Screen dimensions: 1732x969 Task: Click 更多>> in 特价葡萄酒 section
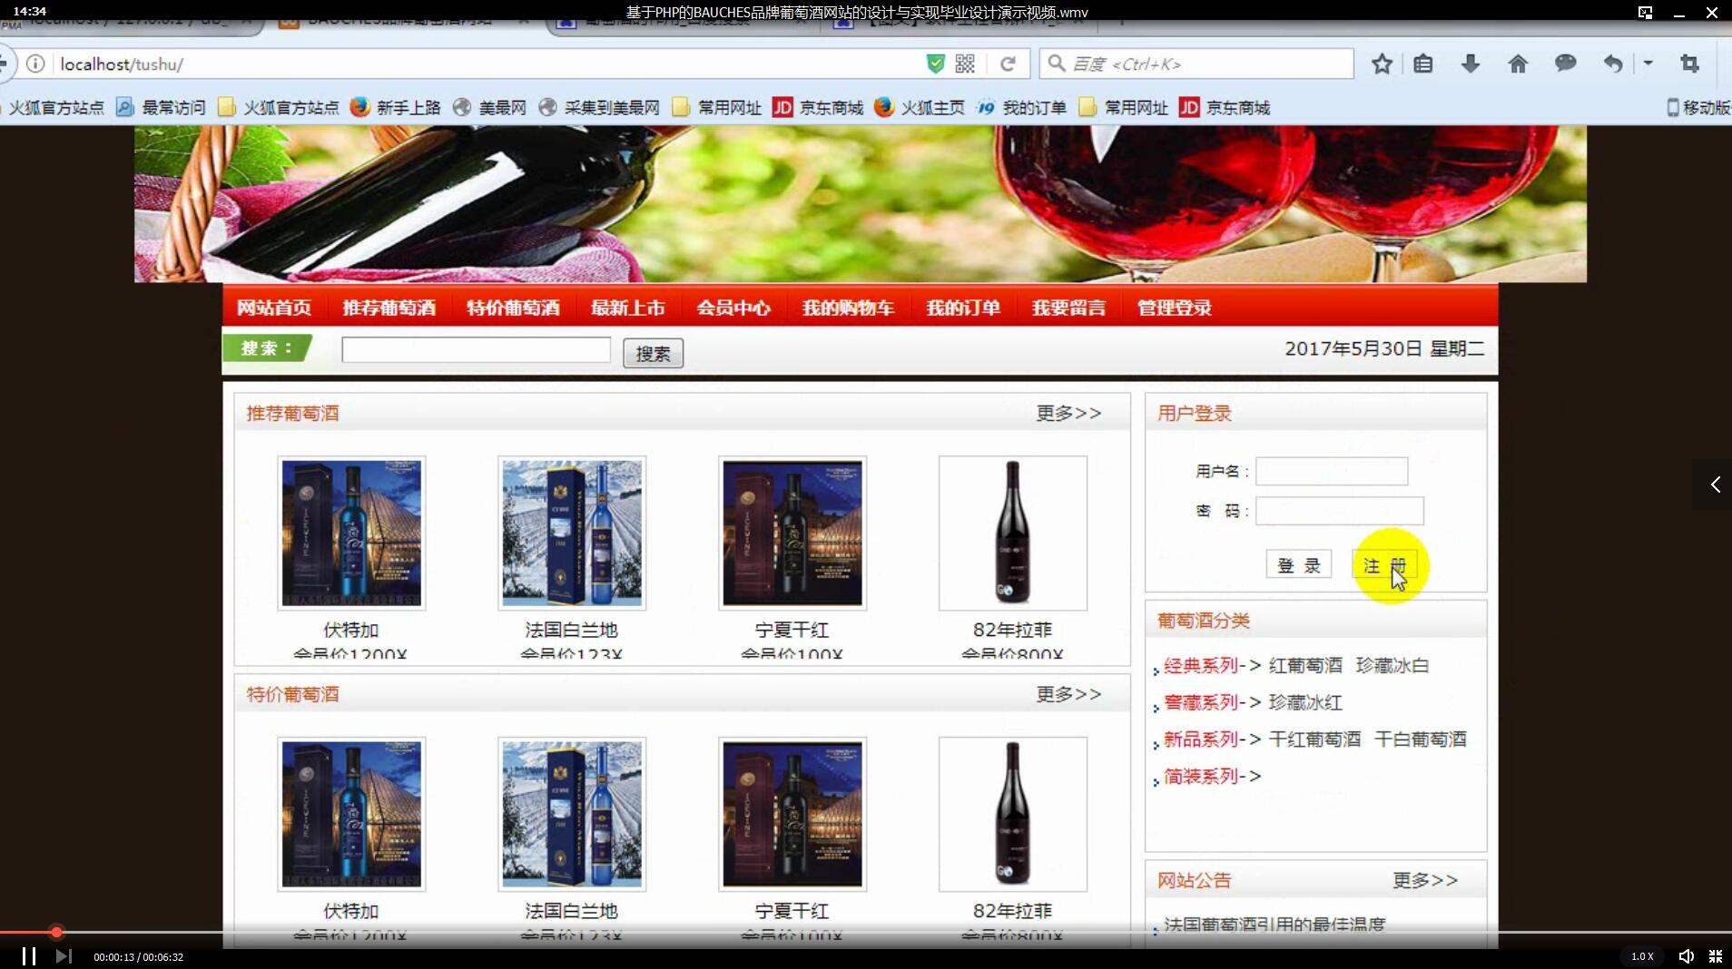tap(1069, 694)
